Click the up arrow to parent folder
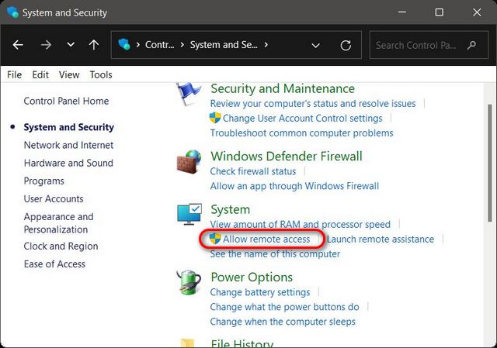 coord(93,45)
